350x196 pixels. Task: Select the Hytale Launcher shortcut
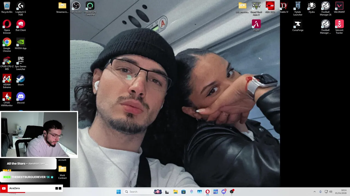298,9
